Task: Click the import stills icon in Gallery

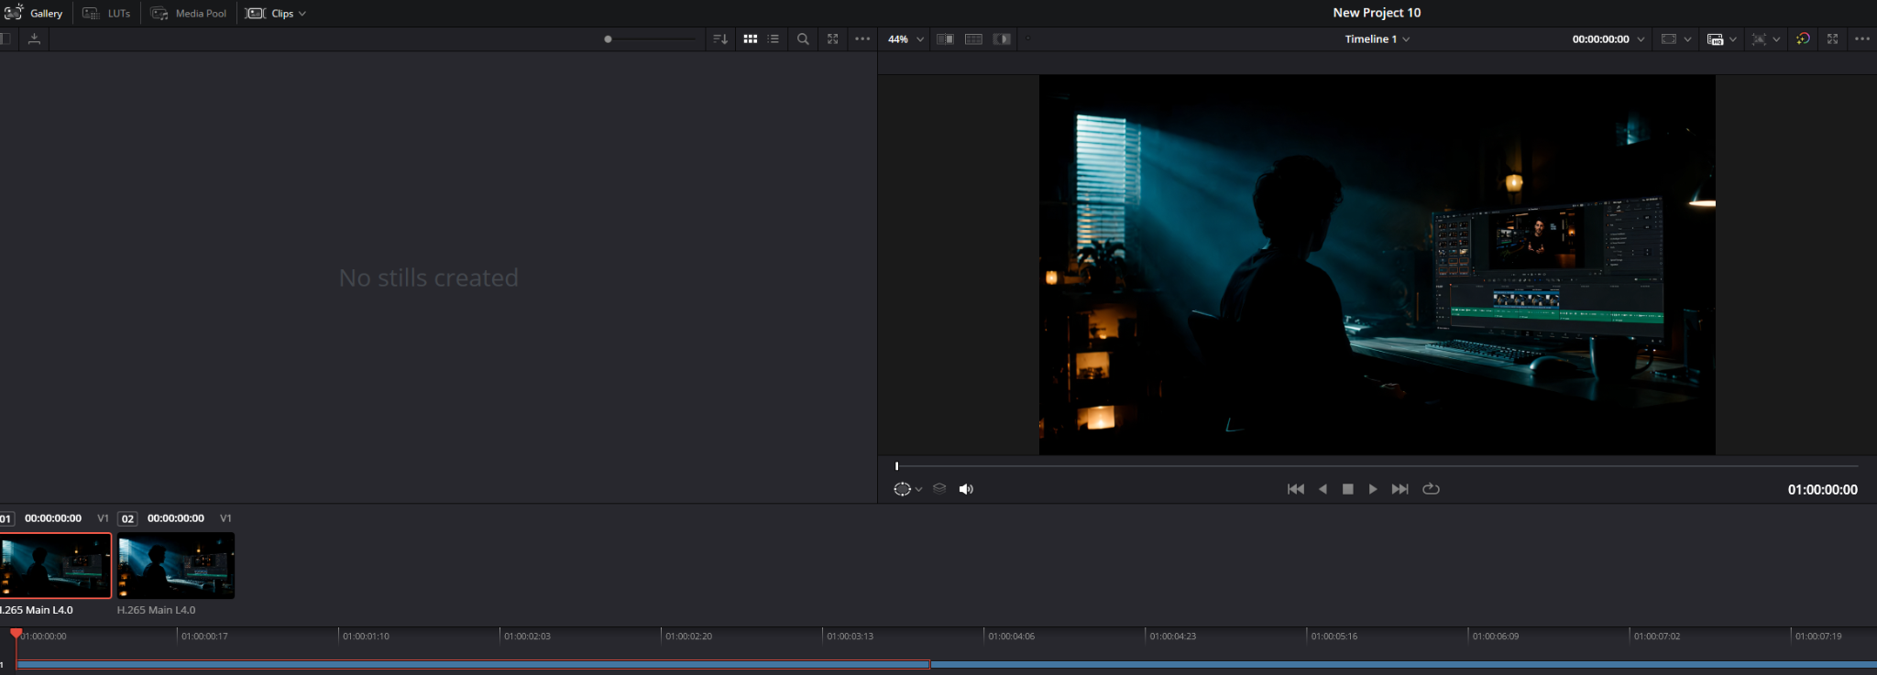Action: [34, 38]
